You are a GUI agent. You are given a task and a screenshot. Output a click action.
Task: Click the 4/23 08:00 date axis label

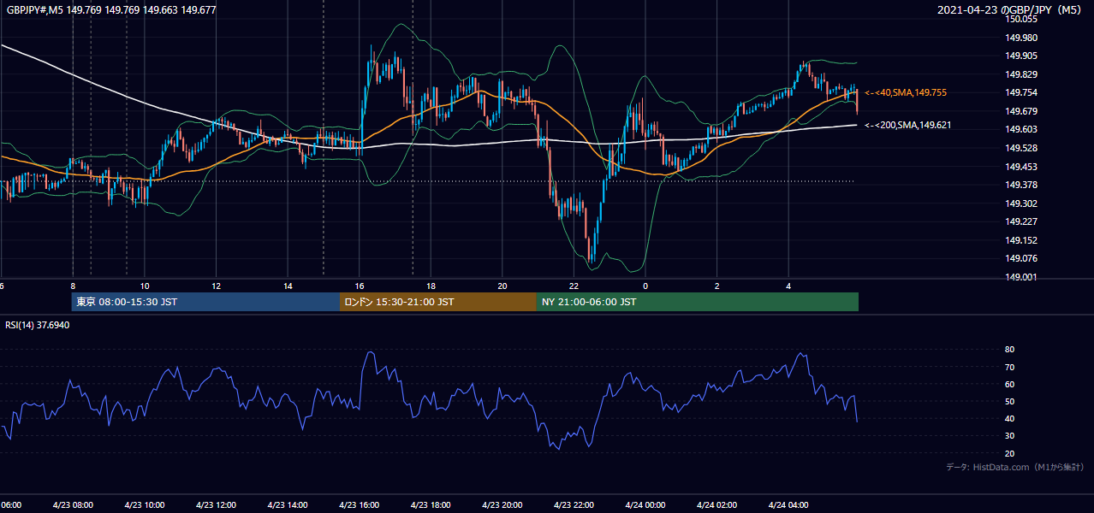[72, 504]
